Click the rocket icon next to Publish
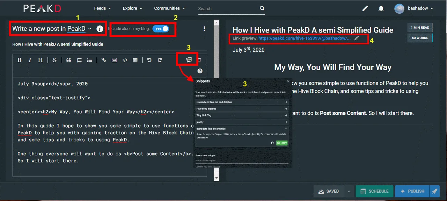This screenshot has height=201, width=447. (434, 191)
